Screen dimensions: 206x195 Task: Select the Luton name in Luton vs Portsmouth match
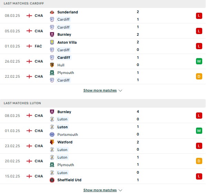[63, 127]
